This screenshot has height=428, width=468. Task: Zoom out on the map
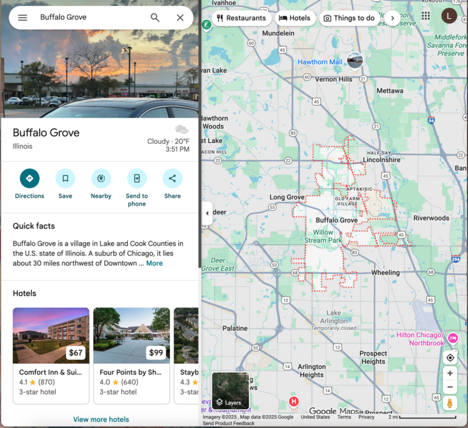pos(450,387)
